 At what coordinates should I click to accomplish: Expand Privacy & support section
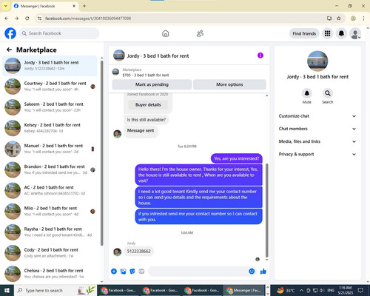coord(317,154)
